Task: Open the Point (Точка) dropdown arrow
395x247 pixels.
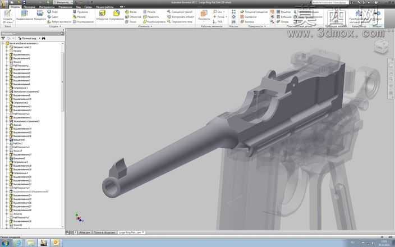Action: click(x=226, y=17)
